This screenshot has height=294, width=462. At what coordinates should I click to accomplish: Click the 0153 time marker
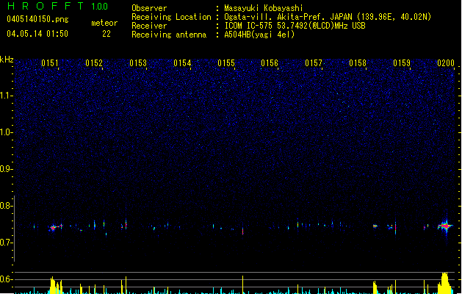[138, 63]
